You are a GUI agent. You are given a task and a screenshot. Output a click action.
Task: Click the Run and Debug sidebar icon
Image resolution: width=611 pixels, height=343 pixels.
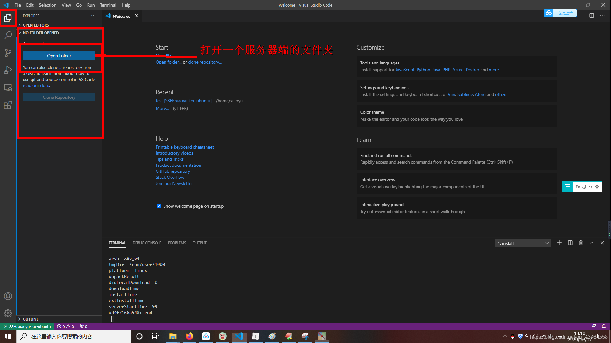tap(8, 70)
